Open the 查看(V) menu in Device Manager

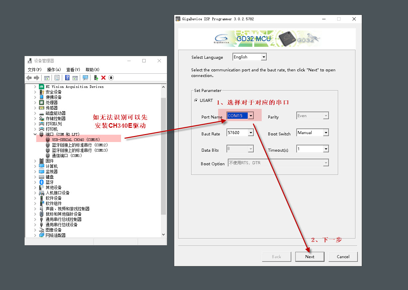pyautogui.click(x=73, y=70)
